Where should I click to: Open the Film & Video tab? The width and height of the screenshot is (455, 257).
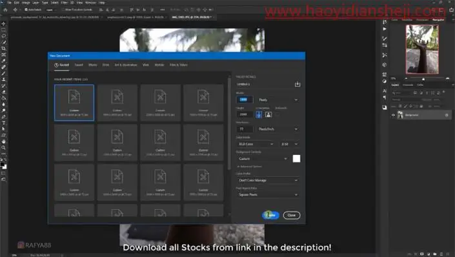coord(179,65)
